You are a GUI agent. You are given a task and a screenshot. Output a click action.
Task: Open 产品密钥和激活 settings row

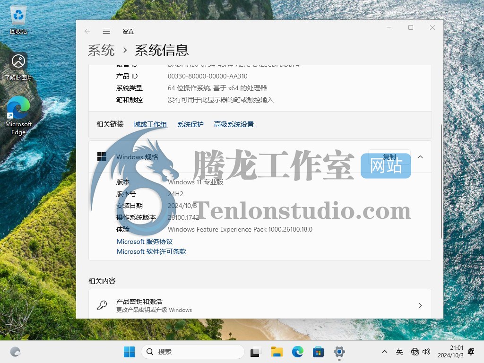[x=260, y=305]
